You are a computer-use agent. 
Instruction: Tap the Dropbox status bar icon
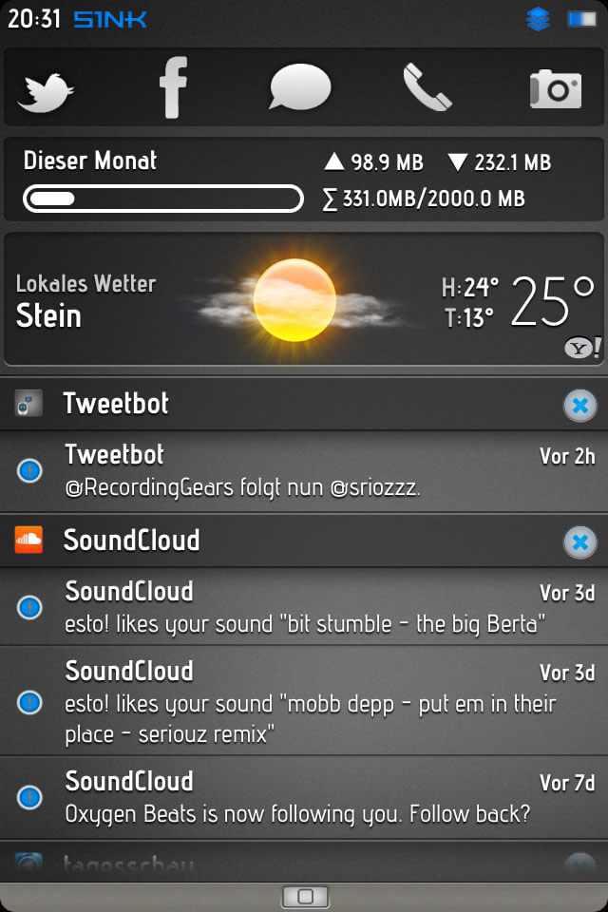point(538,19)
